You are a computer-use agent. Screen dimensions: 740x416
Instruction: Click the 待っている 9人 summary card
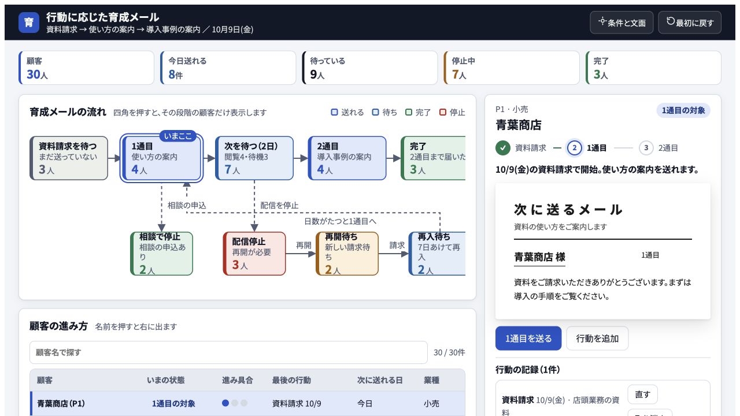(x=370, y=68)
